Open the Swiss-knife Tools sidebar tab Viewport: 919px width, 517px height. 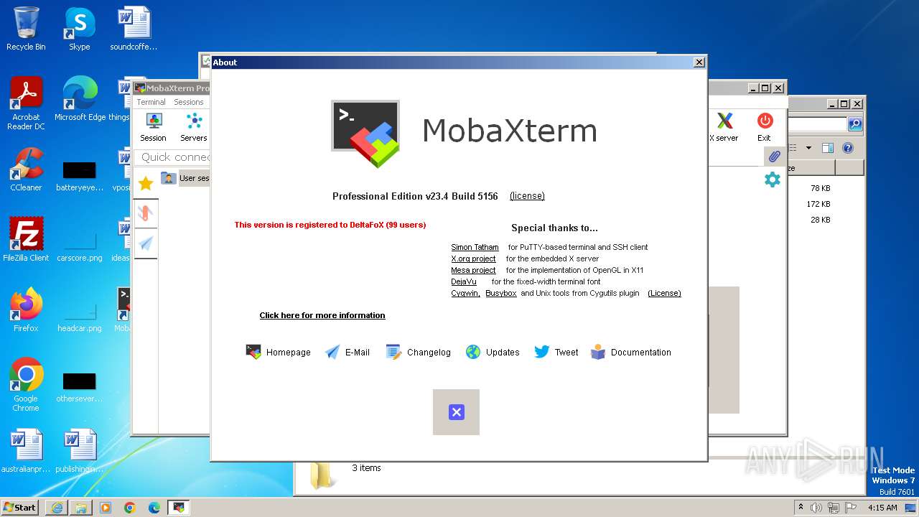(146, 213)
